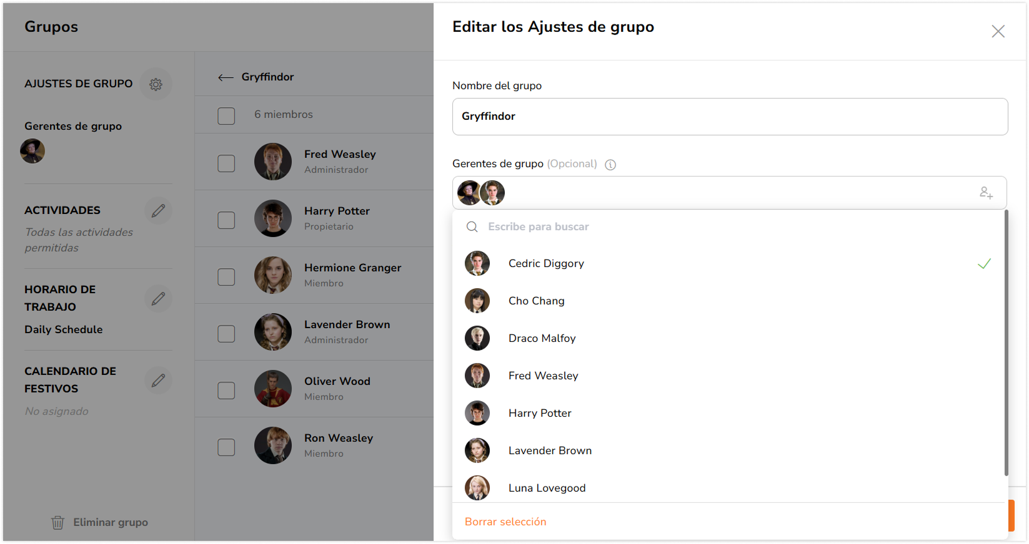The width and height of the screenshot is (1029, 544).
Task: Choose Fred Weasley in dropdown list
Action: (x=728, y=376)
